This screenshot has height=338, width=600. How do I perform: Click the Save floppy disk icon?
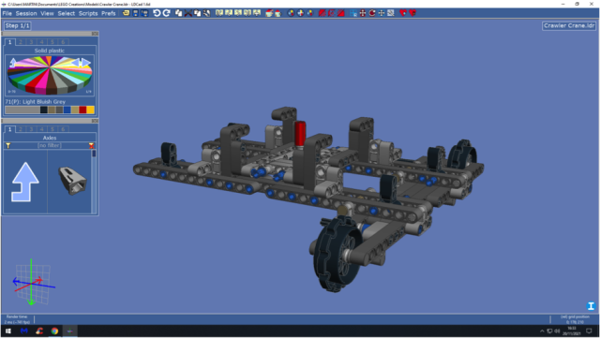coord(135,13)
